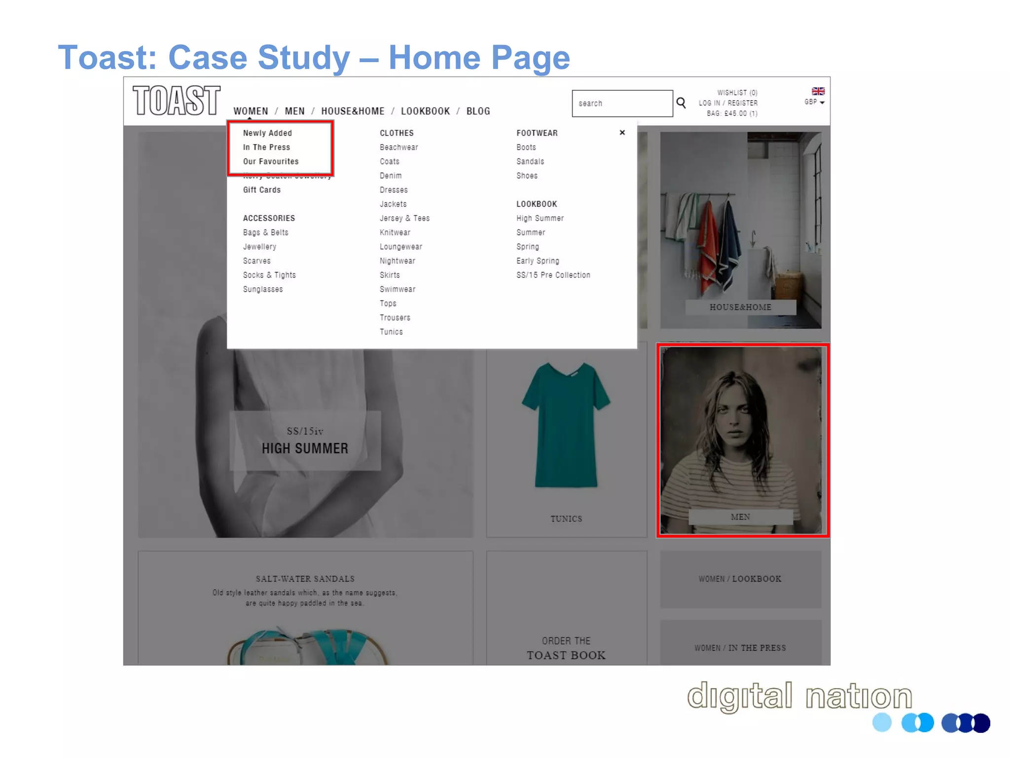Click the search magnifier icon
This screenshot has height=758, width=1010.
(681, 103)
